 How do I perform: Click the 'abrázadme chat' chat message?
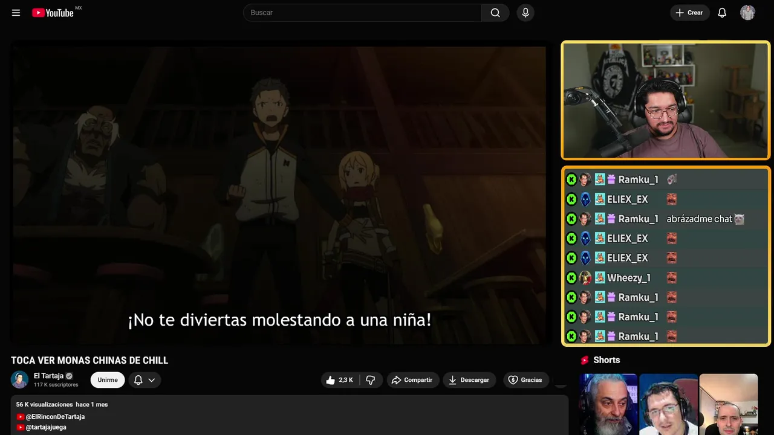700,219
